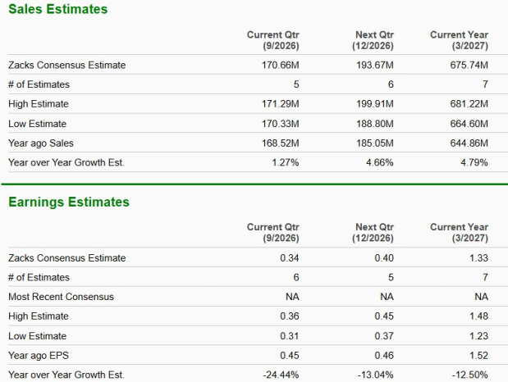Click EPS low estimate 1.23
508x382 pixels.
click(478, 336)
